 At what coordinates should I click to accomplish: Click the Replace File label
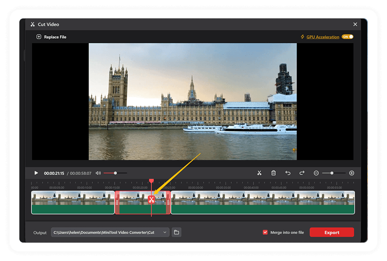click(55, 37)
